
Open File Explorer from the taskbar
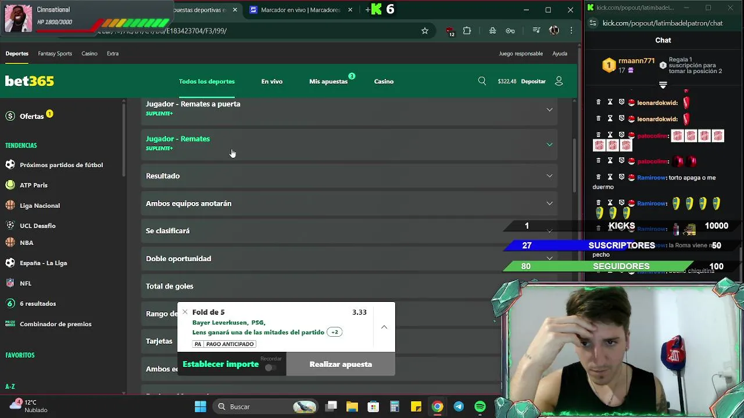352,406
